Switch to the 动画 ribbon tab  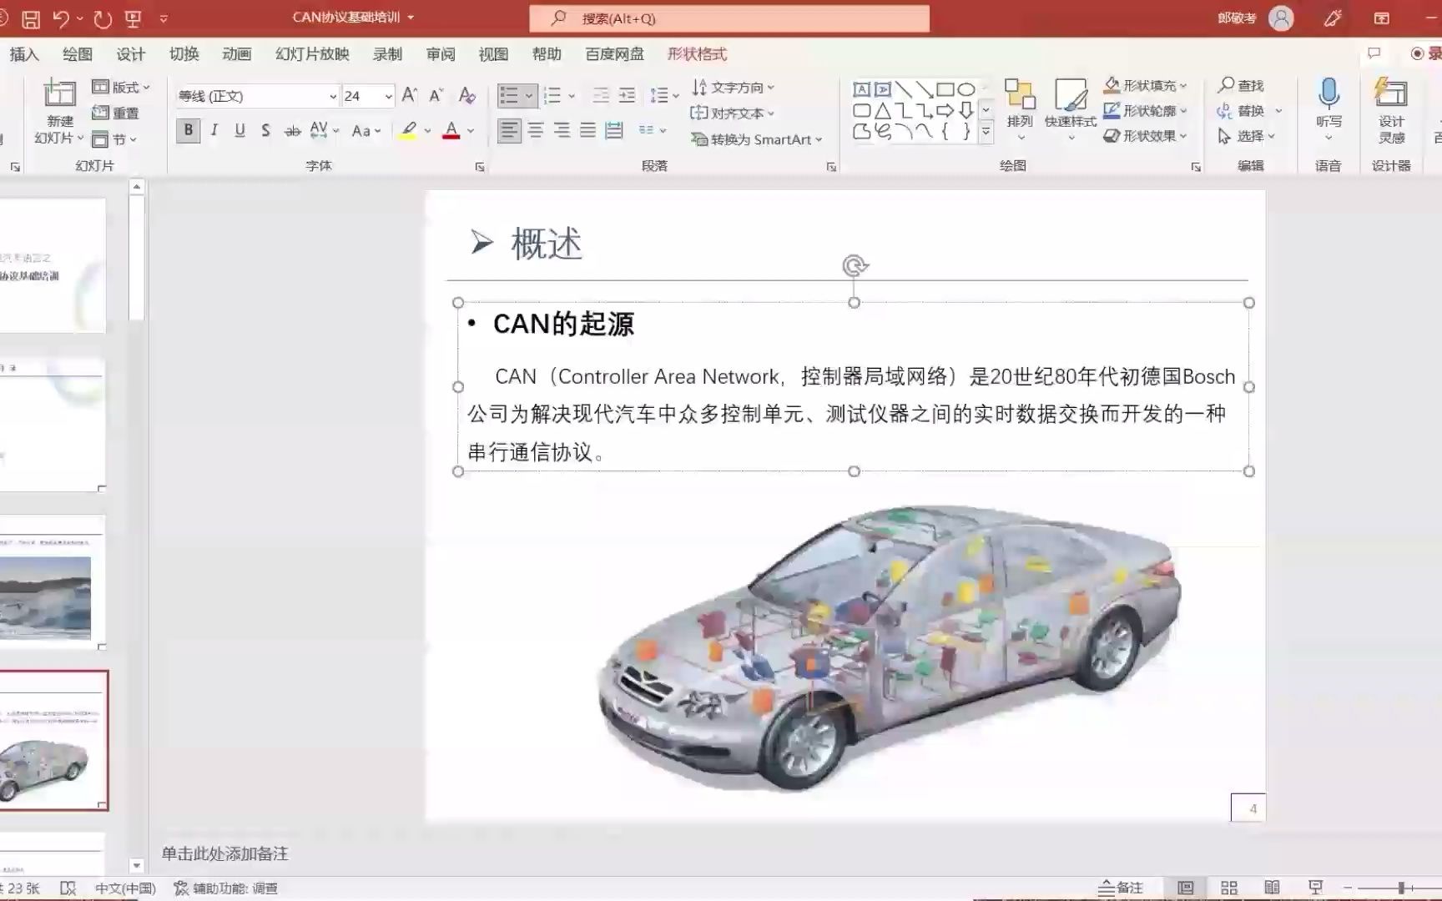coord(236,54)
